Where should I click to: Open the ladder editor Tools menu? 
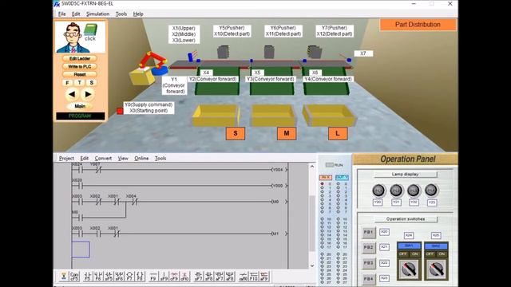coord(160,158)
